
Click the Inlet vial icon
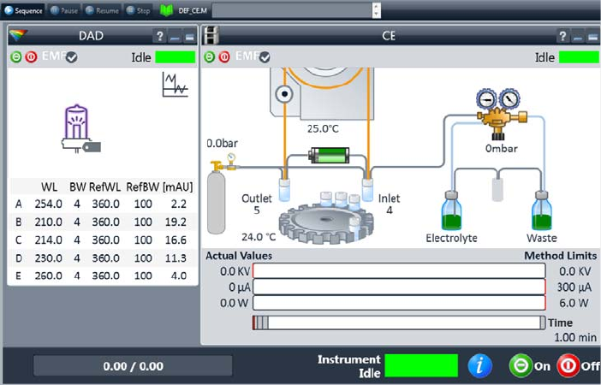367,190
